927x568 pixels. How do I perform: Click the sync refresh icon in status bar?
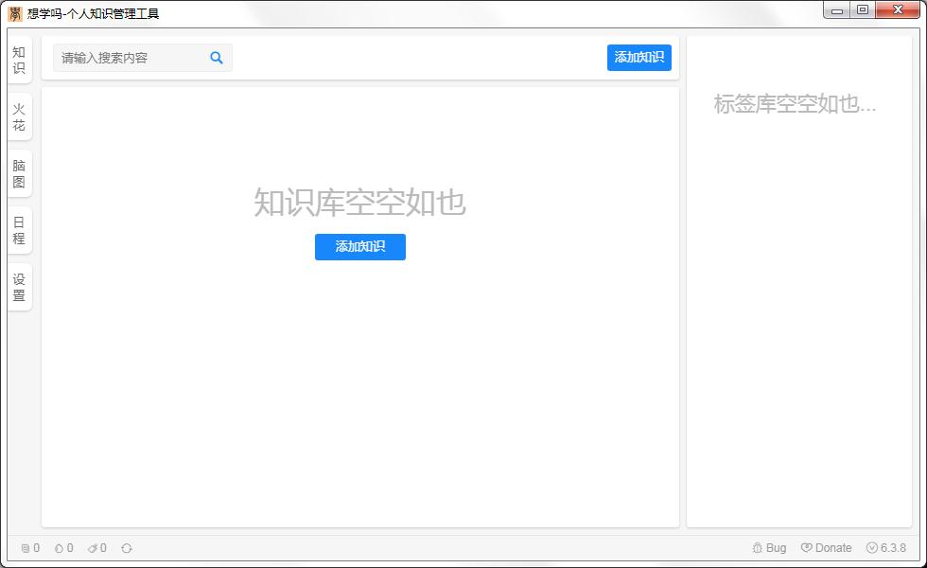[x=127, y=548]
